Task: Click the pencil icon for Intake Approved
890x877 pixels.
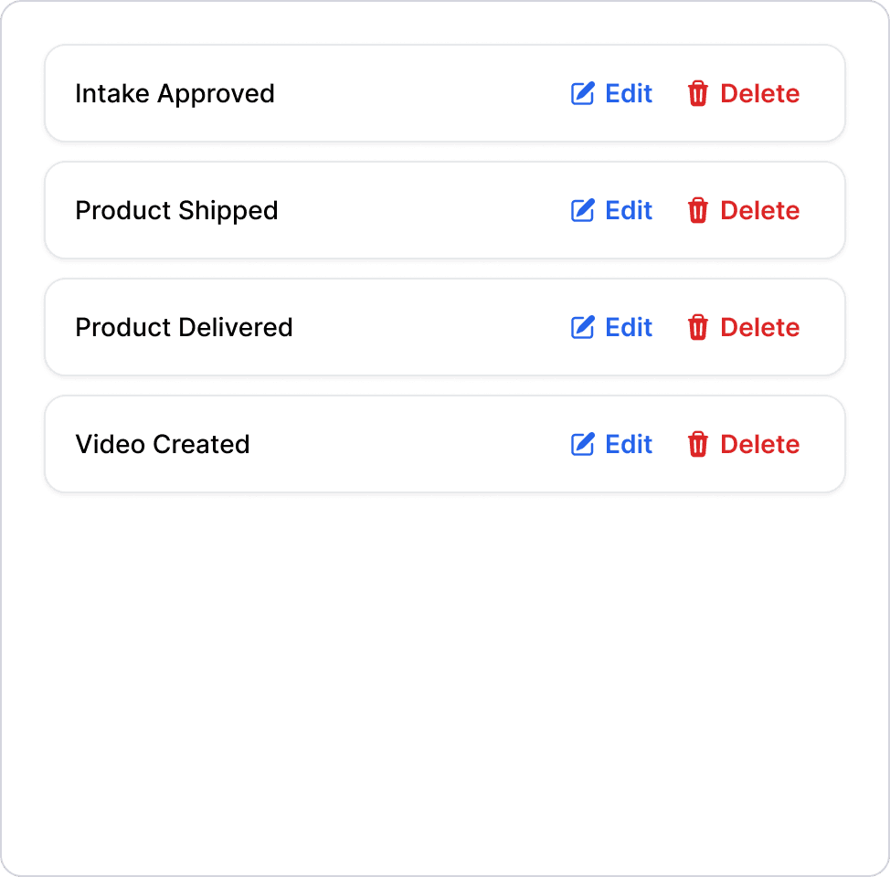Action: coord(582,93)
